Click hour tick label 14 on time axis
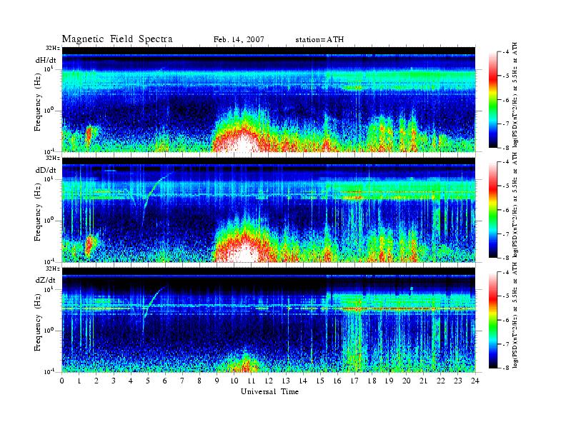The height and width of the screenshot is (437, 566). pos(303,381)
